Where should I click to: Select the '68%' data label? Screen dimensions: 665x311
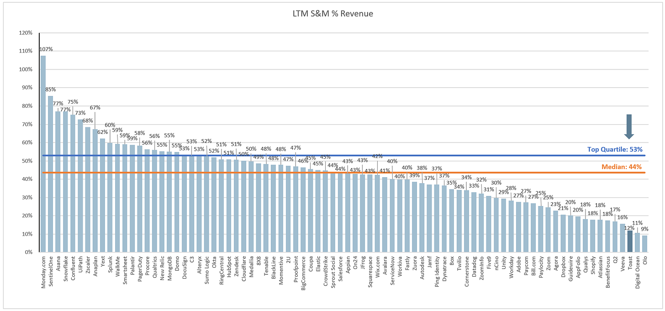pyautogui.click(x=87, y=121)
